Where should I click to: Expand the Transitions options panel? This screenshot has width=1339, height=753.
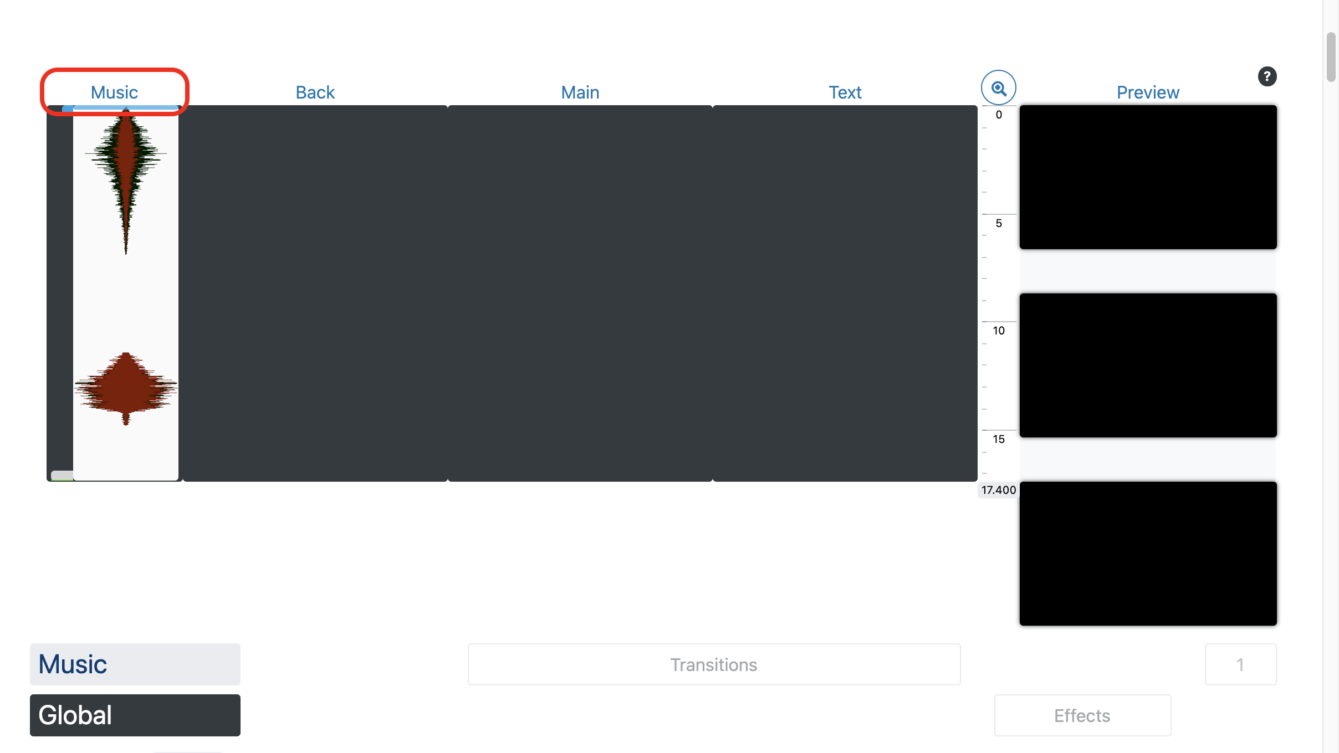(x=713, y=664)
